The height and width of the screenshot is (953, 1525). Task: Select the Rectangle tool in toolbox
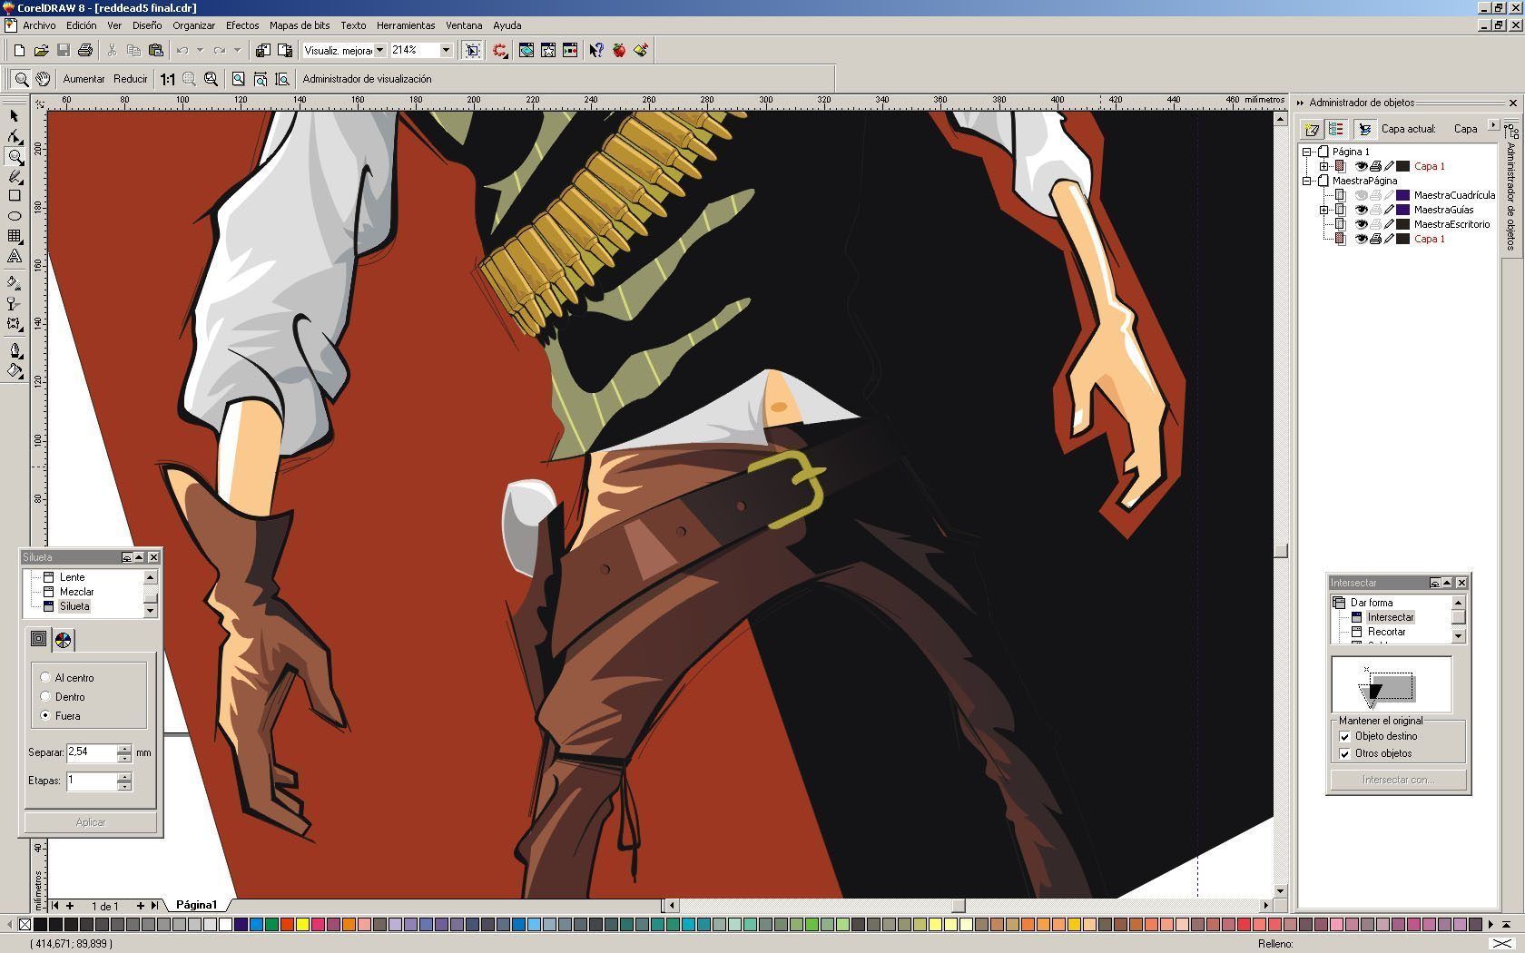click(x=15, y=195)
